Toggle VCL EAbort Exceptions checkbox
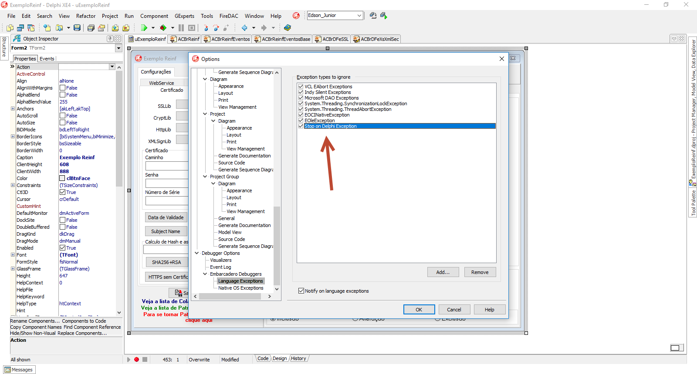Viewport: 697px width, 374px height. coord(301,87)
